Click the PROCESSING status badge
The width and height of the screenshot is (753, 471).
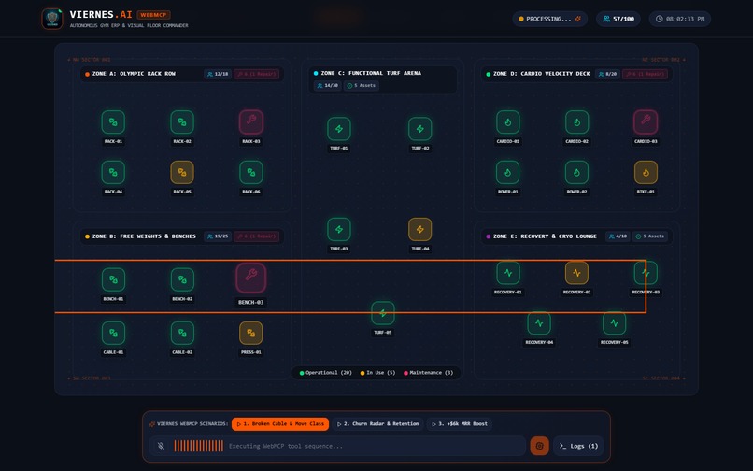pos(550,19)
